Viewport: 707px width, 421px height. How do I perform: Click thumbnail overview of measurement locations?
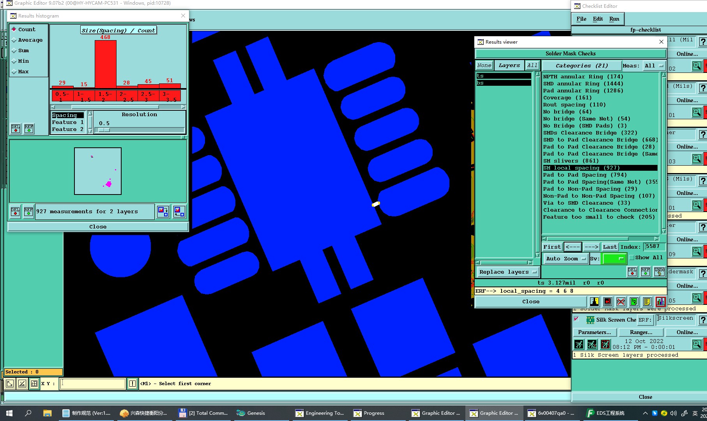click(98, 171)
